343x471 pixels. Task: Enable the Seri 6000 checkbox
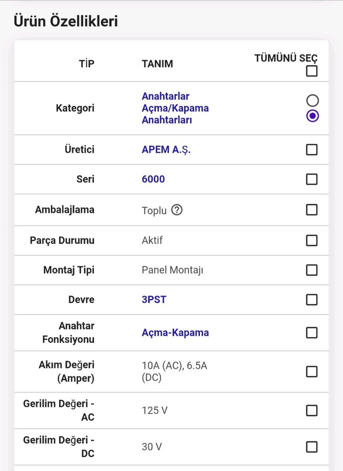[312, 179]
